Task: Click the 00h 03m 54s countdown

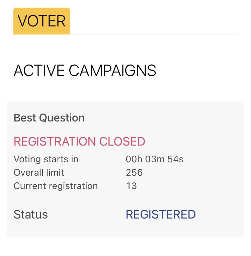Action: coord(155,159)
